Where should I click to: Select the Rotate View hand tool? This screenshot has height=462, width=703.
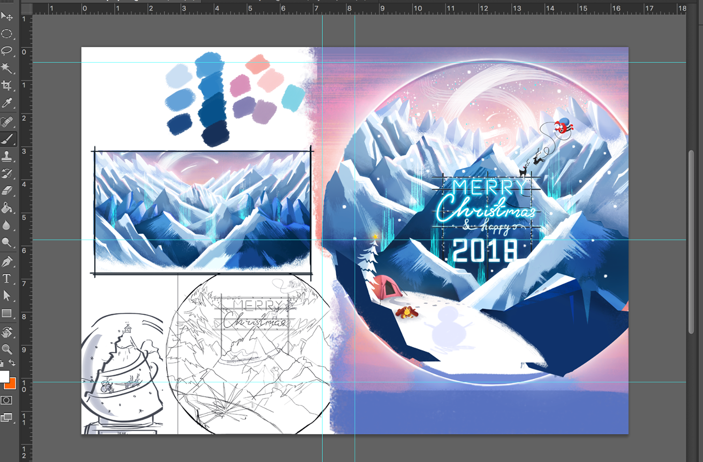click(x=7, y=332)
